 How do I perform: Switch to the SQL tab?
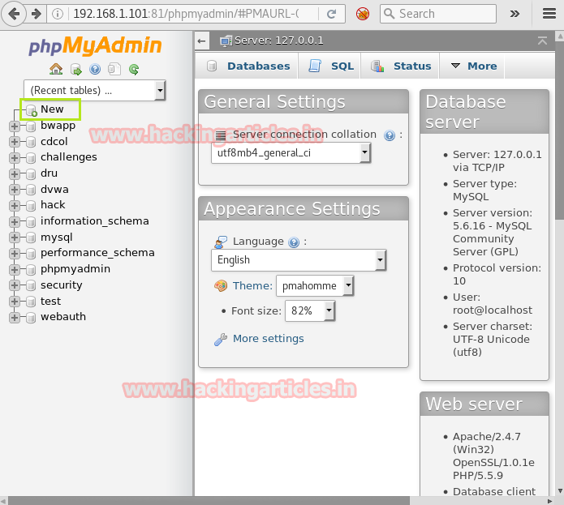point(330,66)
